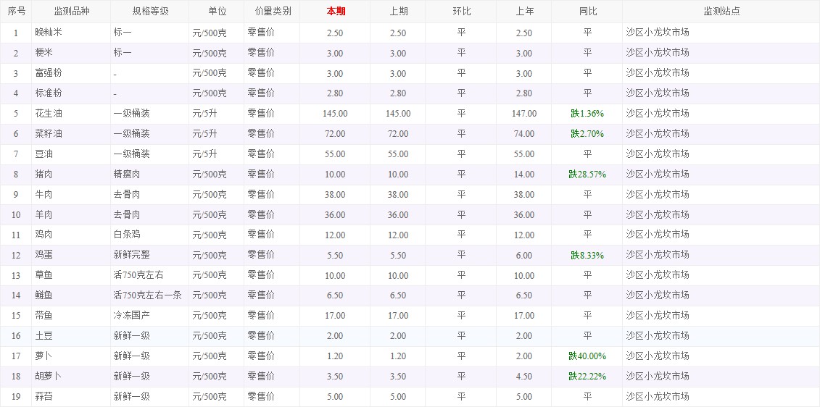Click 2.80 current price for 标准粉
Image resolution: width=820 pixels, height=407 pixels.
click(335, 93)
